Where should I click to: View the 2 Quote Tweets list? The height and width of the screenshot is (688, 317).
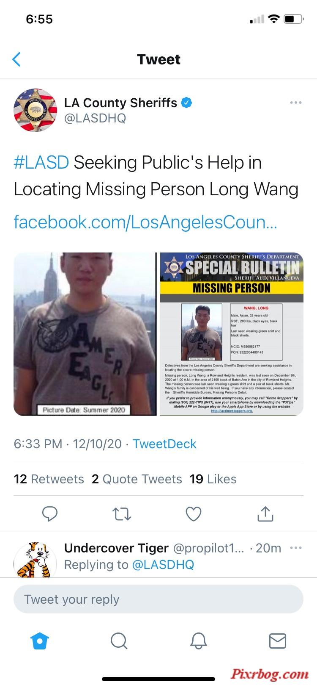pyautogui.click(x=137, y=479)
